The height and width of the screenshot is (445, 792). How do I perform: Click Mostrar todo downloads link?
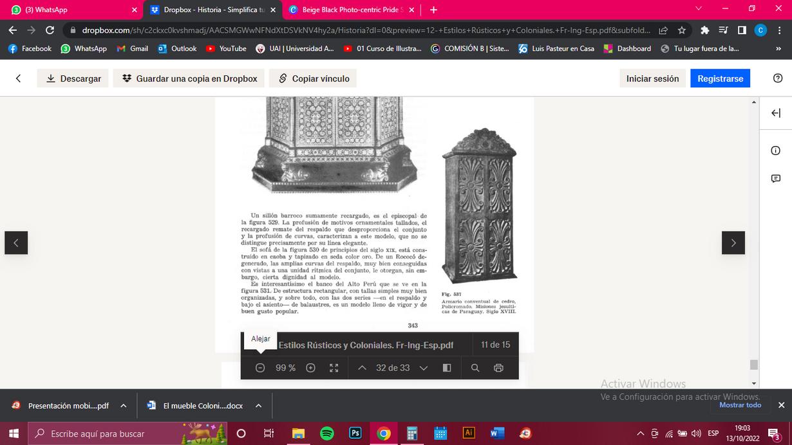740,405
